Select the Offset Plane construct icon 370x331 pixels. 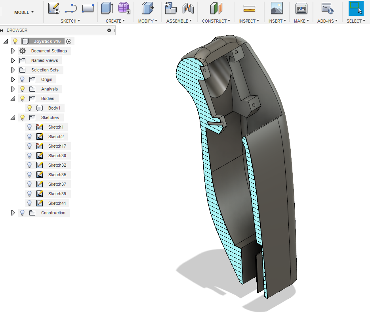[x=216, y=8]
